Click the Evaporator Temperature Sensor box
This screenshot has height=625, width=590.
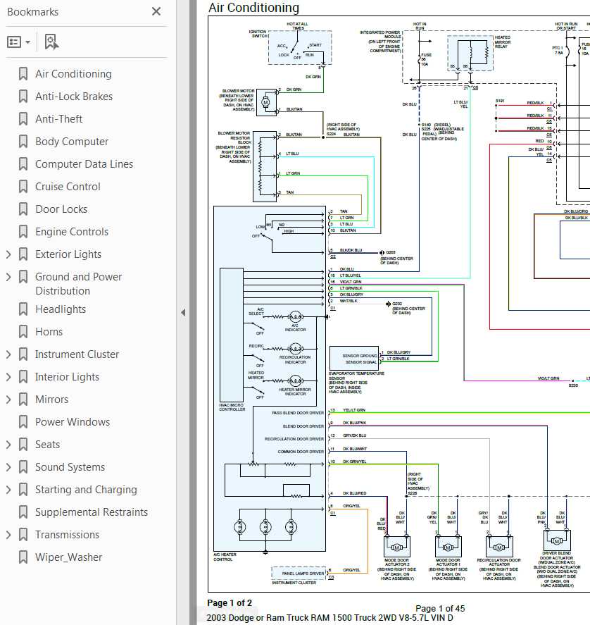click(353, 359)
